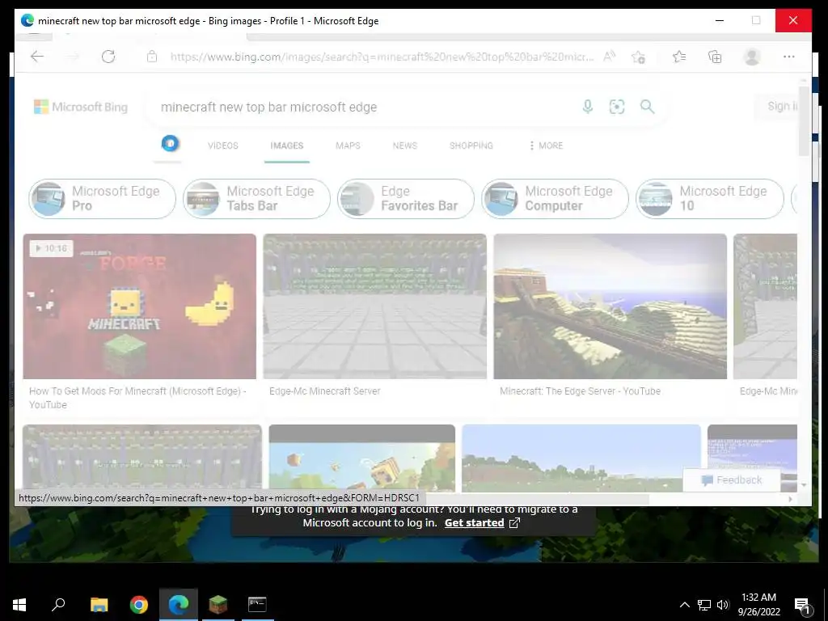Open Read aloud icon in address bar
The image size is (828, 621).
click(x=609, y=57)
